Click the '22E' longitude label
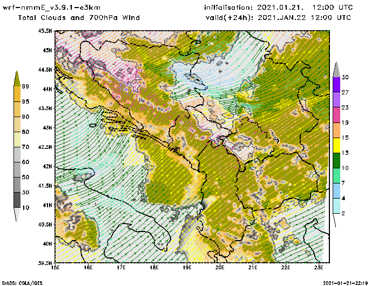The height and width of the screenshot is (286, 378). 286,268
